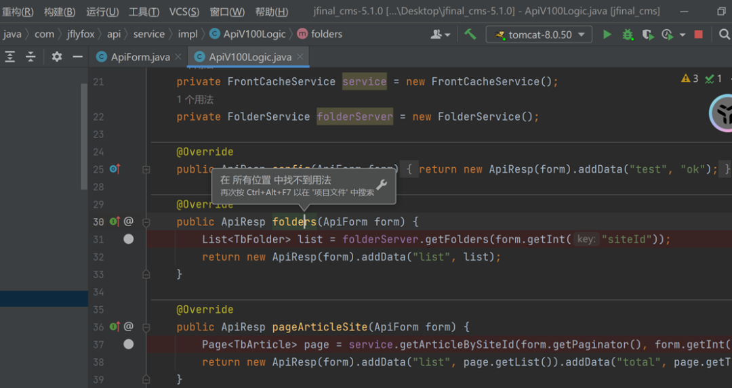The image size is (732, 388).
Task: Select the highlighted row in project panel
Action: [44, 299]
